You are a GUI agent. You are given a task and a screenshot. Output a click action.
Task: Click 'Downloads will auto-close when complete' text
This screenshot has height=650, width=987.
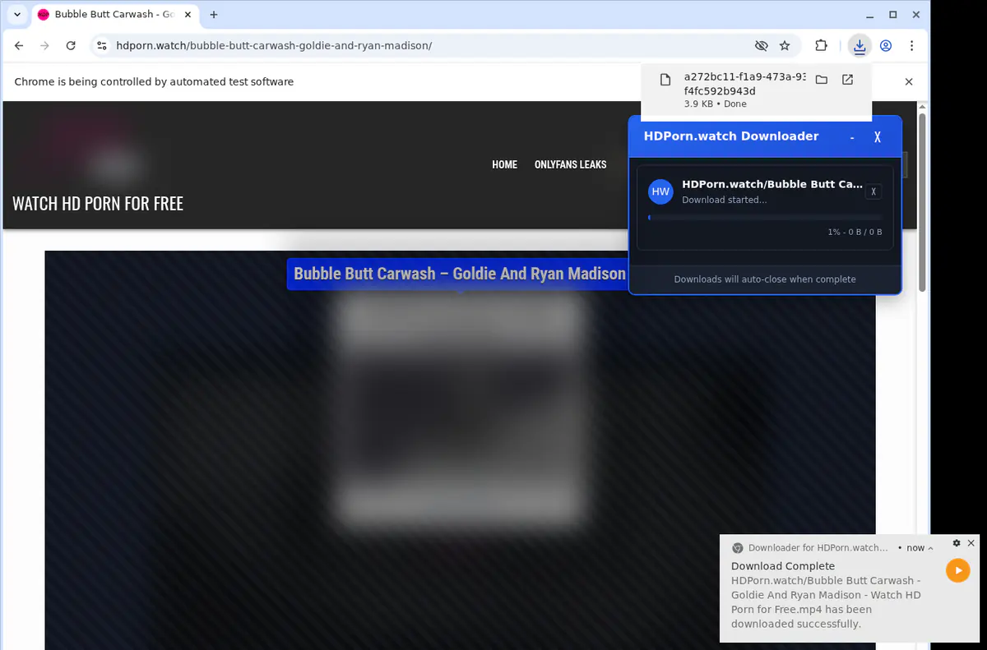coord(765,279)
